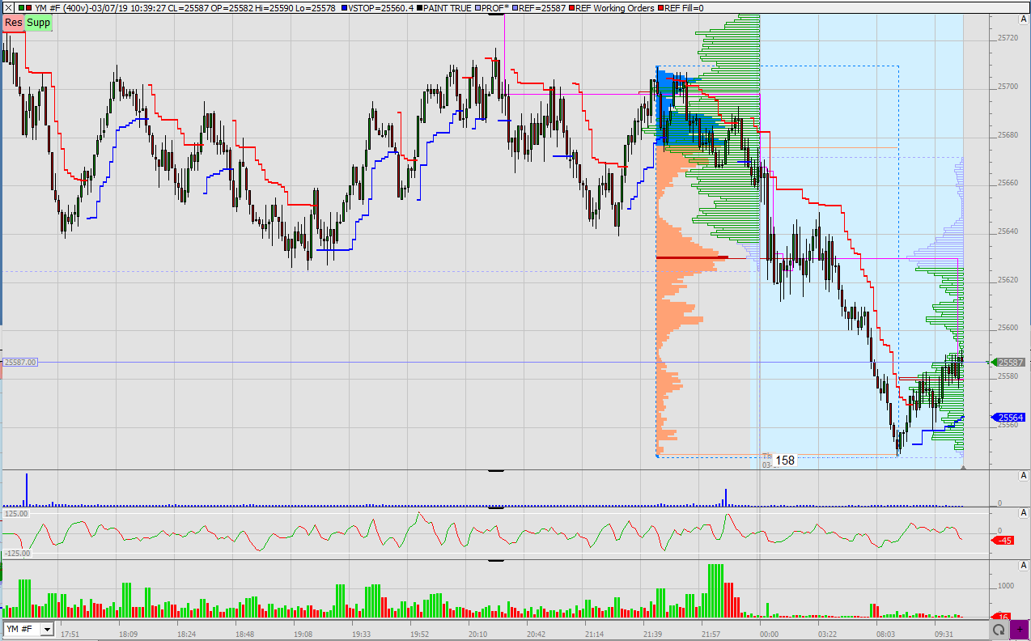Screen dimensions: 1031x641
Task: Click the Res button
Action: (x=13, y=23)
